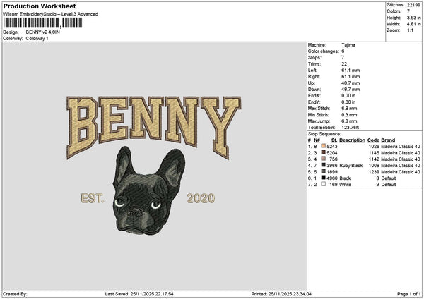Click the 'EST.' text in the design
Image resolution: width=424 pixels, height=299 pixels.
point(92,198)
